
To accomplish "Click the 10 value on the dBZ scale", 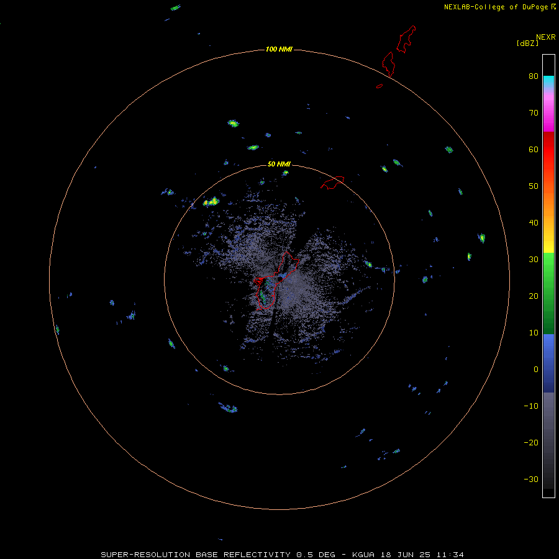I will tap(534, 333).
